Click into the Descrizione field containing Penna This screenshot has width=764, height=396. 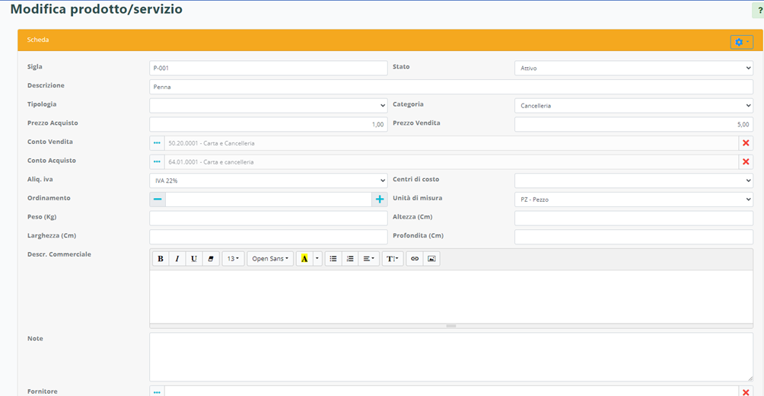coord(450,87)
